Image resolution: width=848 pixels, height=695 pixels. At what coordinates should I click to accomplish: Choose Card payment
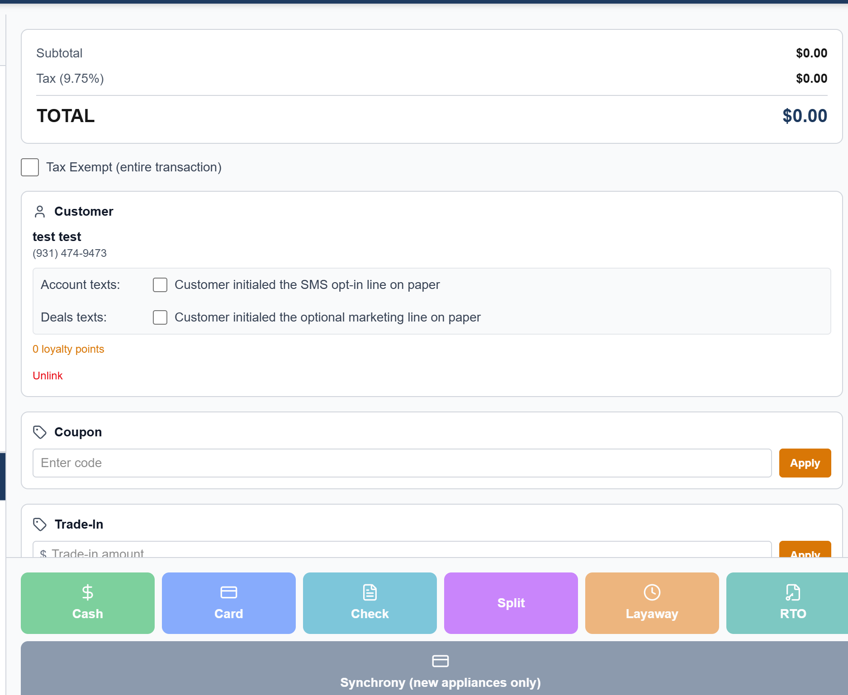point(229,603)
